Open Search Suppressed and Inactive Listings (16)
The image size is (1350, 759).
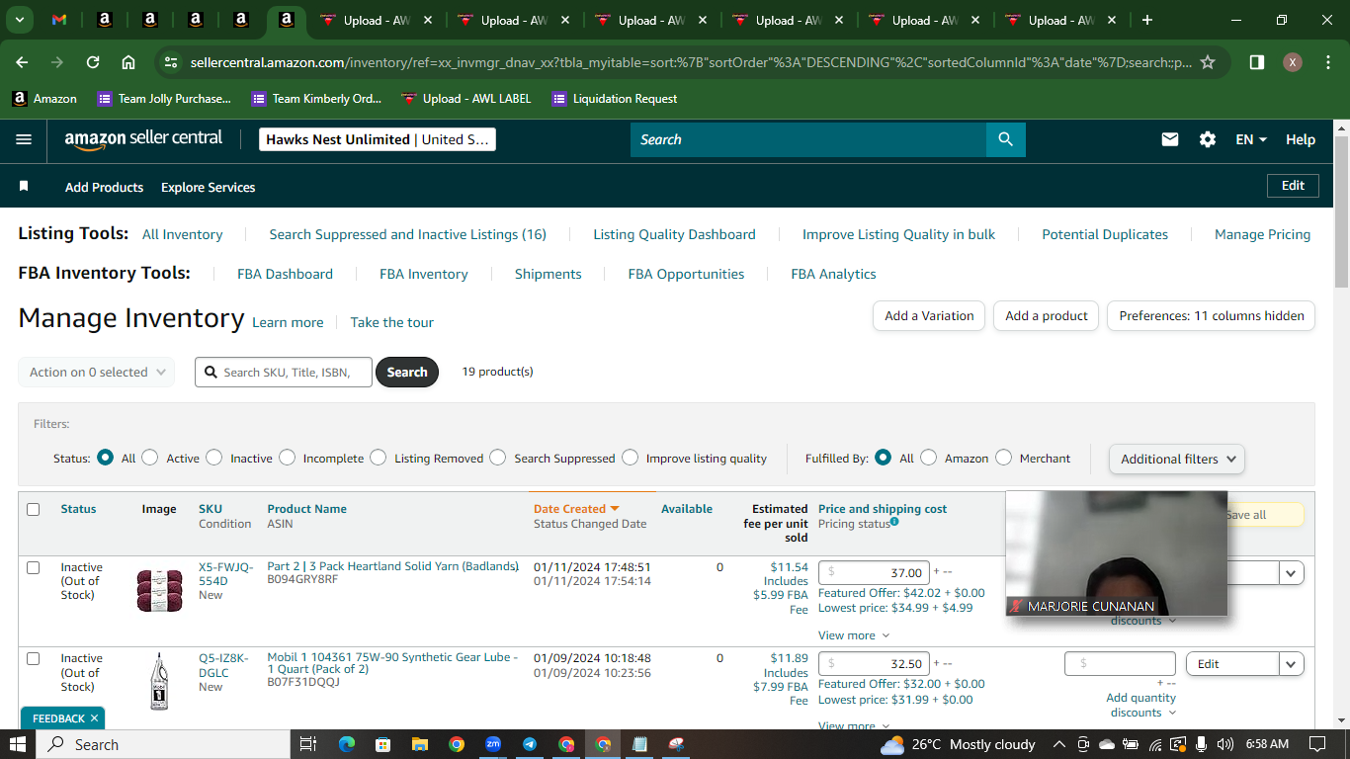[408, 234]
